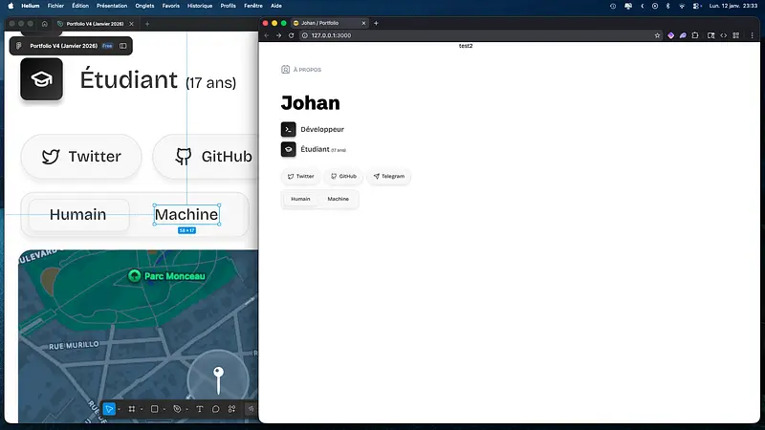Open the Actions tool in Figma toolbar
The image size is (765, 430).
click(232, 409)
